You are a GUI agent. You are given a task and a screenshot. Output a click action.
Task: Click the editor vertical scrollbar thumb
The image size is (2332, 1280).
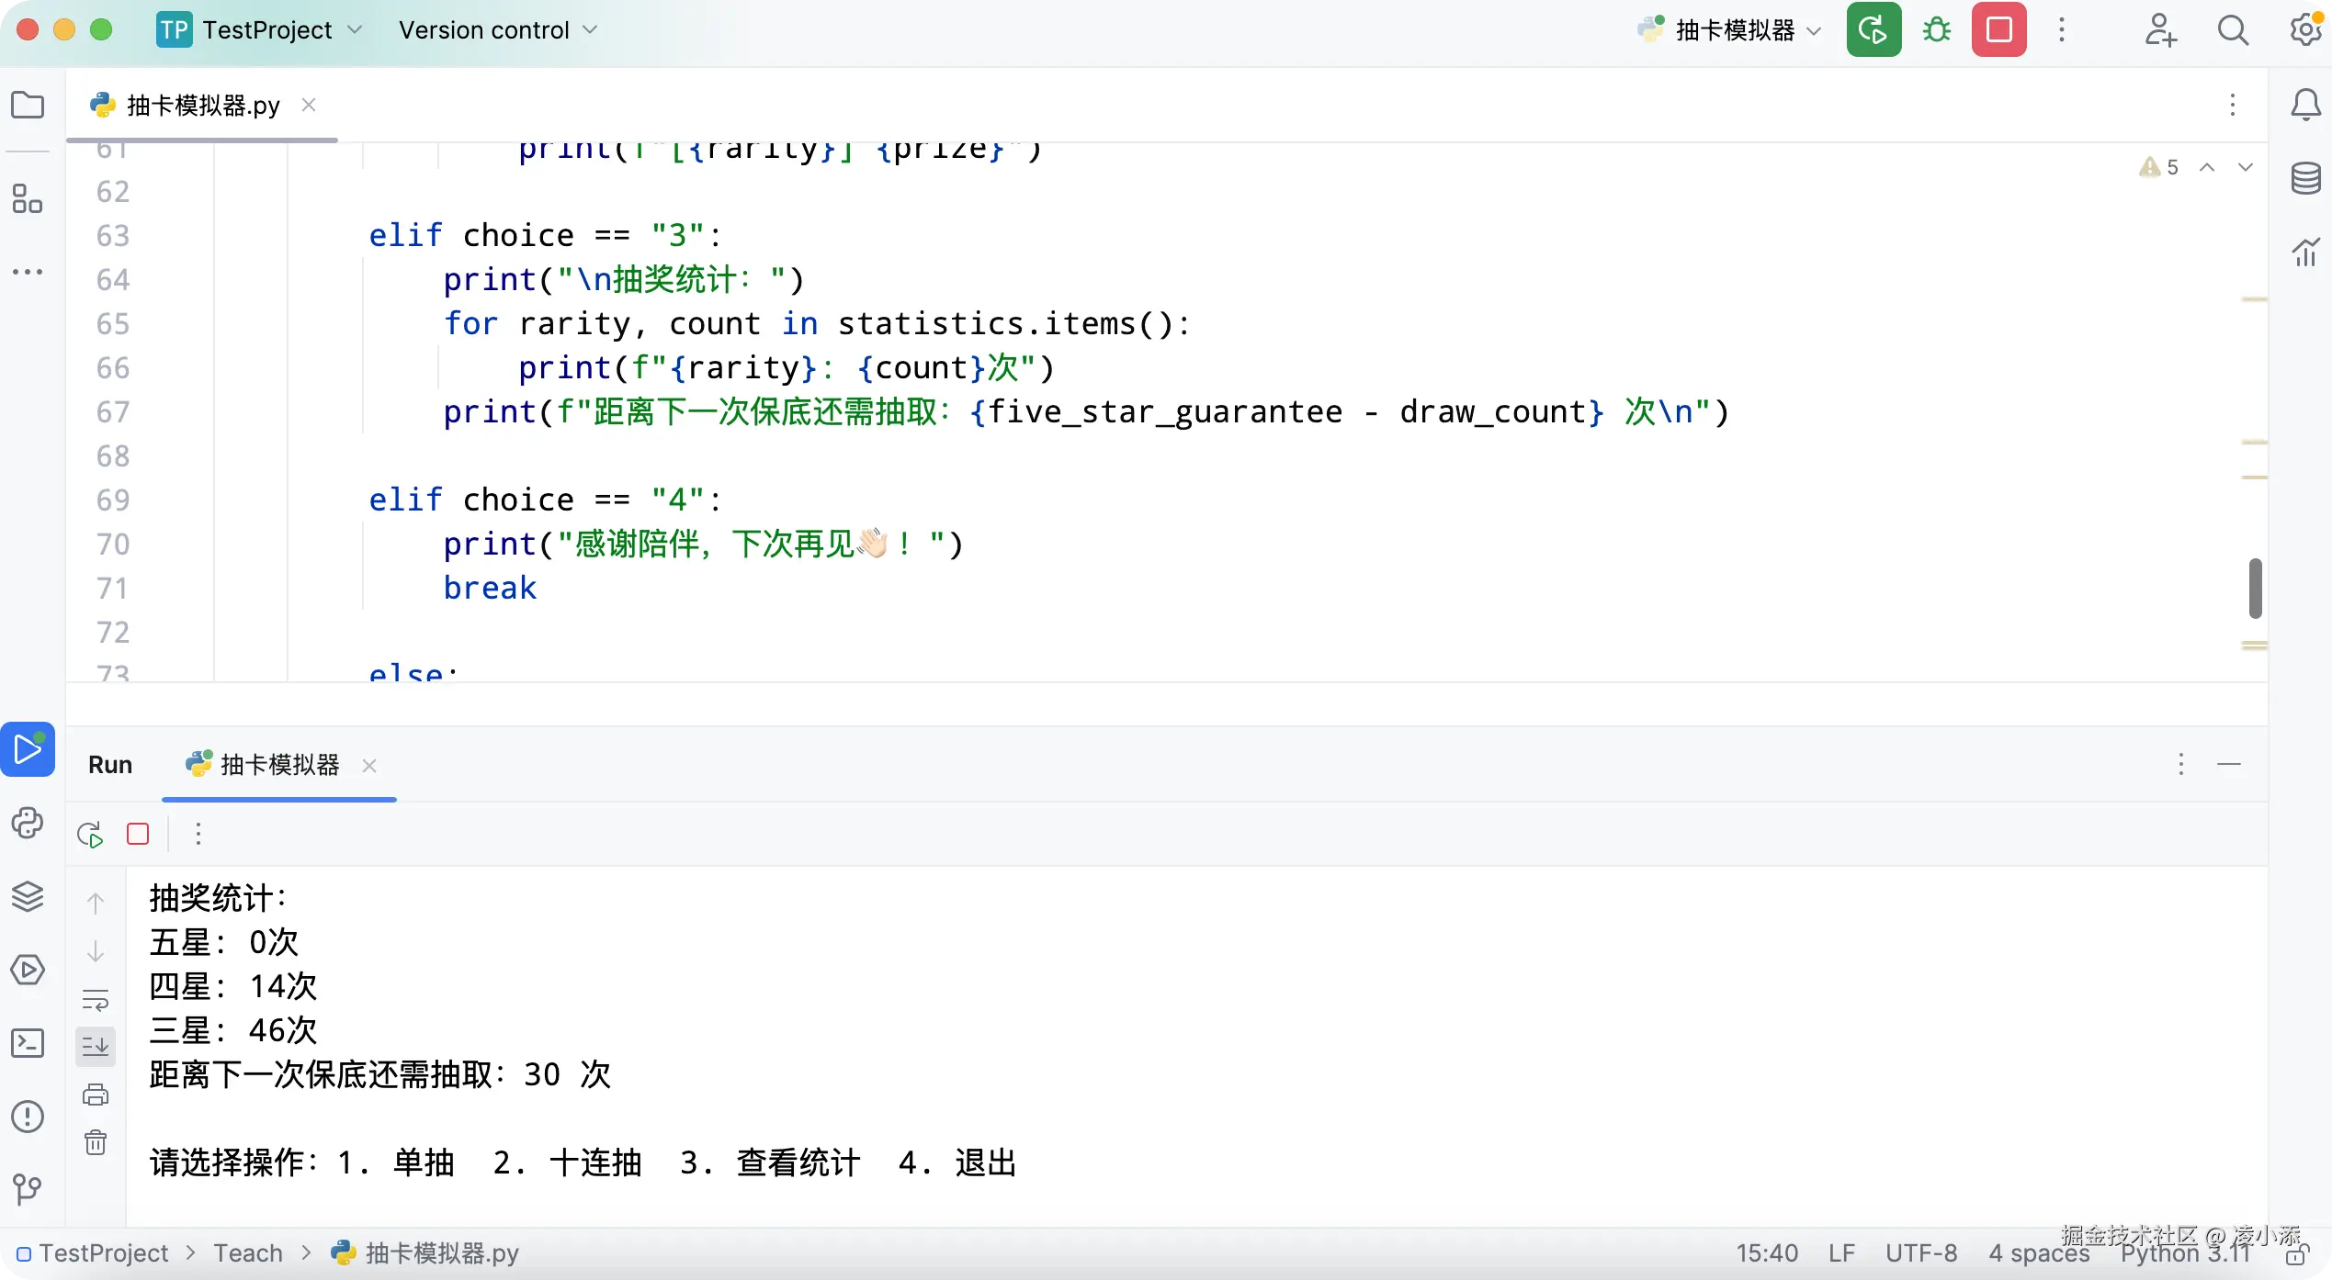pos(2256,588)
